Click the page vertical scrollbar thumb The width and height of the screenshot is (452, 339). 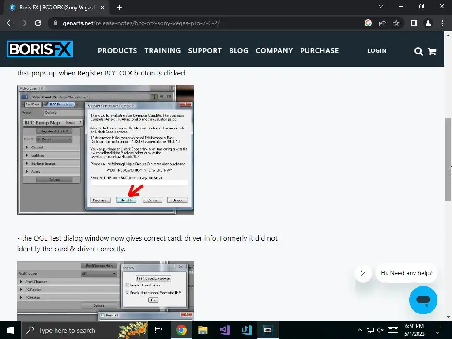pyautogui.click(x=448, y=160)
